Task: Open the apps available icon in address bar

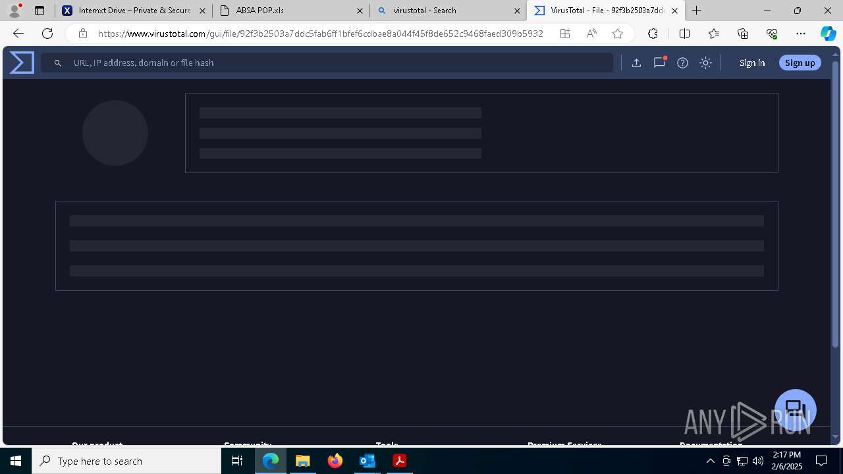Action: [565, 34]
